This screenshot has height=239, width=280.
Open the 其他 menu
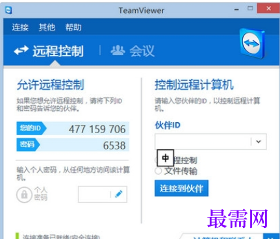[x=47, y=27]
